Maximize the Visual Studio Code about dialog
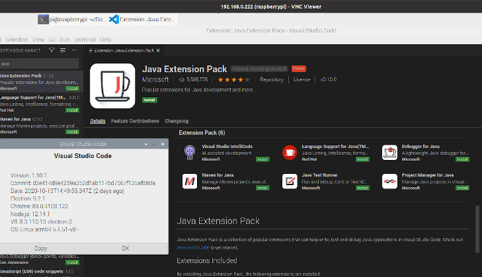 coord(154,144)
